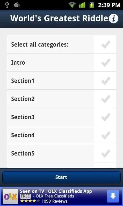Tap the OLX ad download arrow
This screenshot has width=123, height=206.
pos(113,196)
